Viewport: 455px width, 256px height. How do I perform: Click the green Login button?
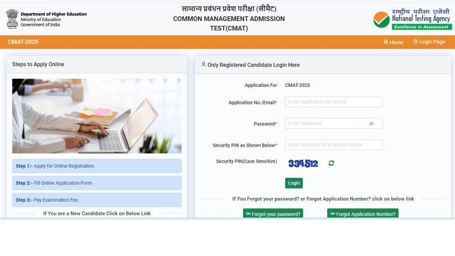(x=294, y=183)
